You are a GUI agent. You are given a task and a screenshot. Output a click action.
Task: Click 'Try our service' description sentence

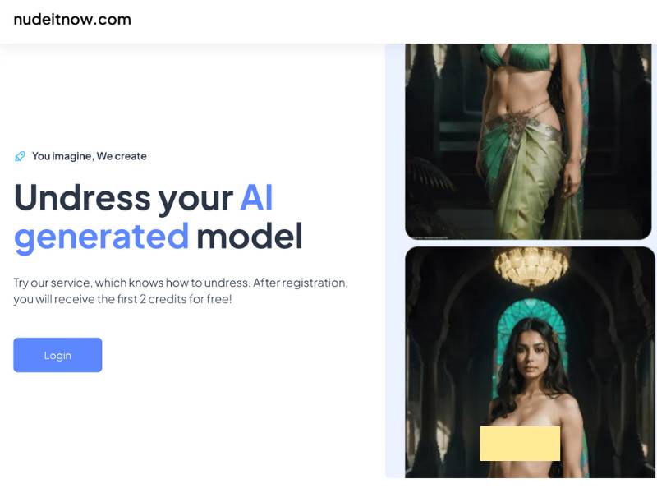132,283
